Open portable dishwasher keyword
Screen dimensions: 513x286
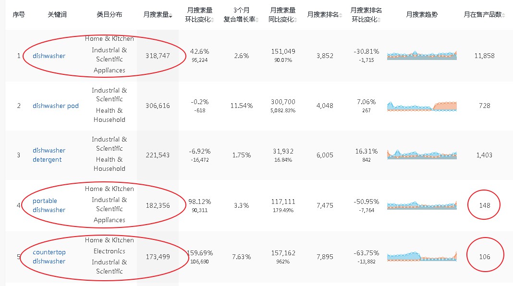point(49,205)
